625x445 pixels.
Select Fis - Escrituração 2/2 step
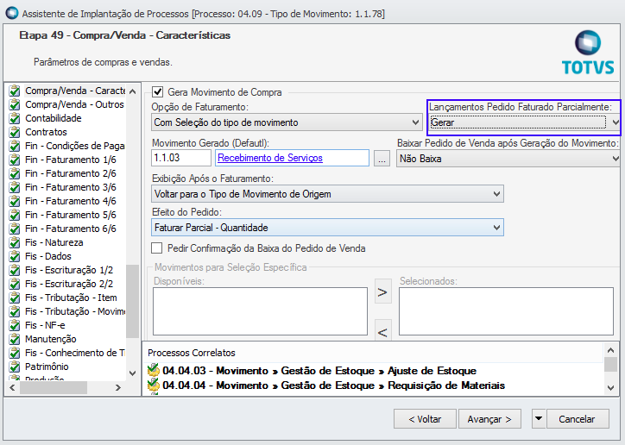coord(69,284)
